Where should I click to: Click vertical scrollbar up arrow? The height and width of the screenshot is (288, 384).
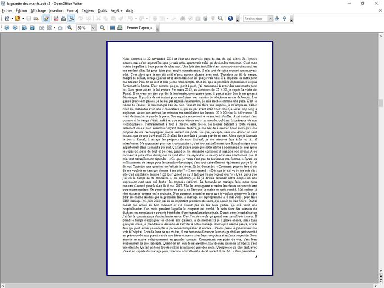click(381, 36)
